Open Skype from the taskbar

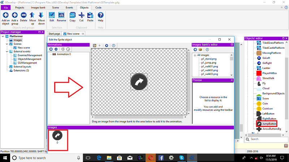(182, 158)
